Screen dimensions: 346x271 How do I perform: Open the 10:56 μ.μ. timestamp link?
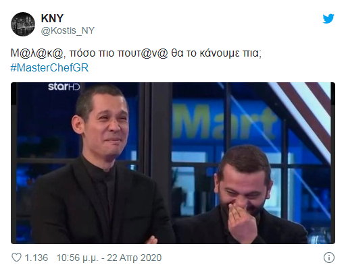click(x=77, y=258)
